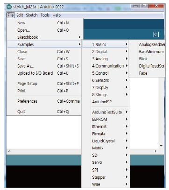Select the Examples menu entry

coord(44,44)
